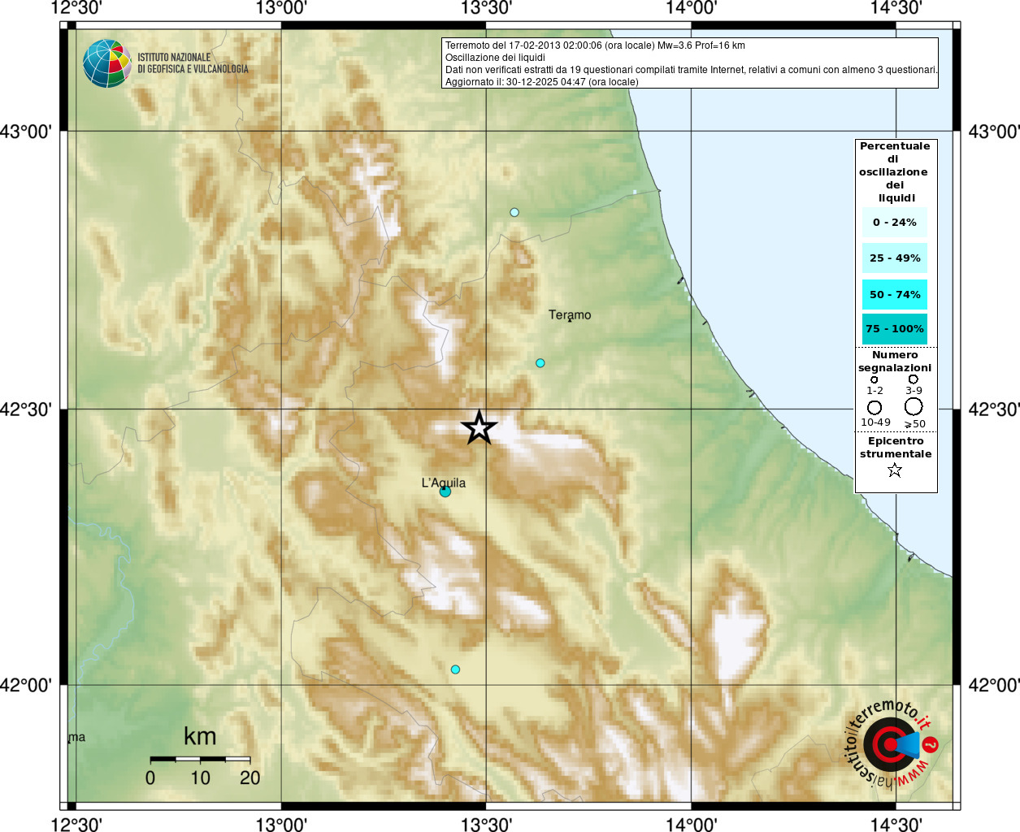Click the 50 - 74% legend swatch
1020x832 pixels.
895,295
